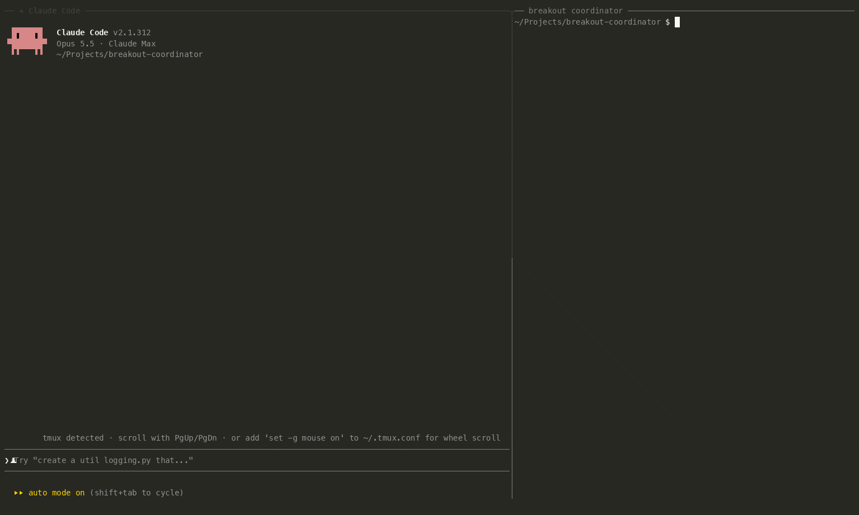Click the 'Claude Code' bold heading text
This screenshot has height=515, width=859.
[82, 33]
